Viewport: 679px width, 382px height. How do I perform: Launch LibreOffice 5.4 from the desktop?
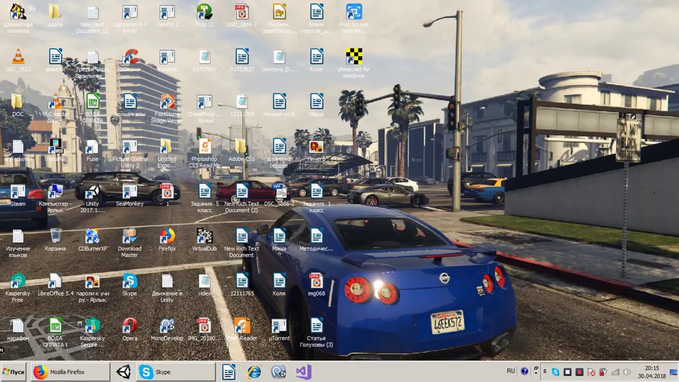[55, 284]
